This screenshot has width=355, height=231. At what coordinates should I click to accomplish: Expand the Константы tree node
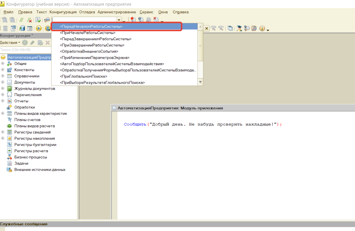click(x=3, y=70)
